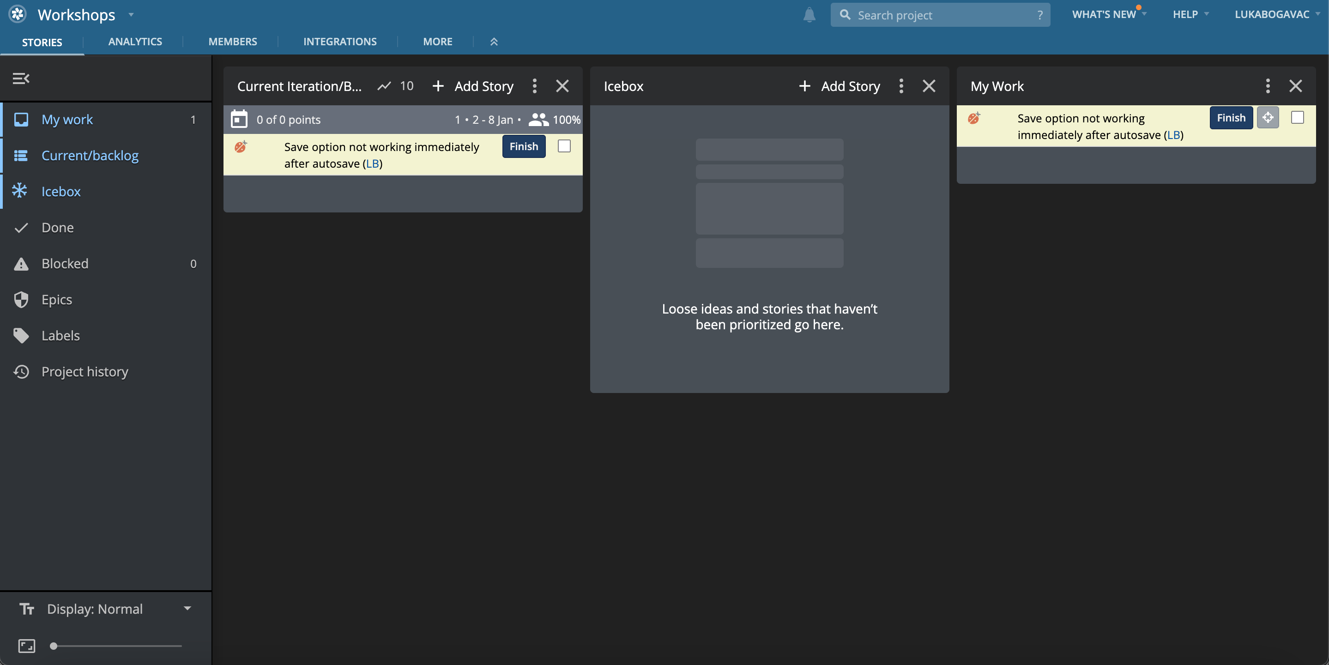Expand the Workshops project dropdown
Viewport: 1329px width, 665px height.
click(131, 15)
